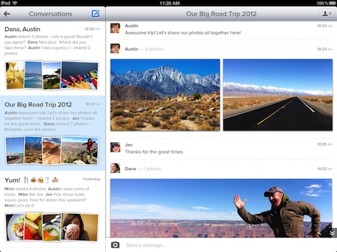
Task: Open the Grand Canyon man waving photo
Action: 221,208
